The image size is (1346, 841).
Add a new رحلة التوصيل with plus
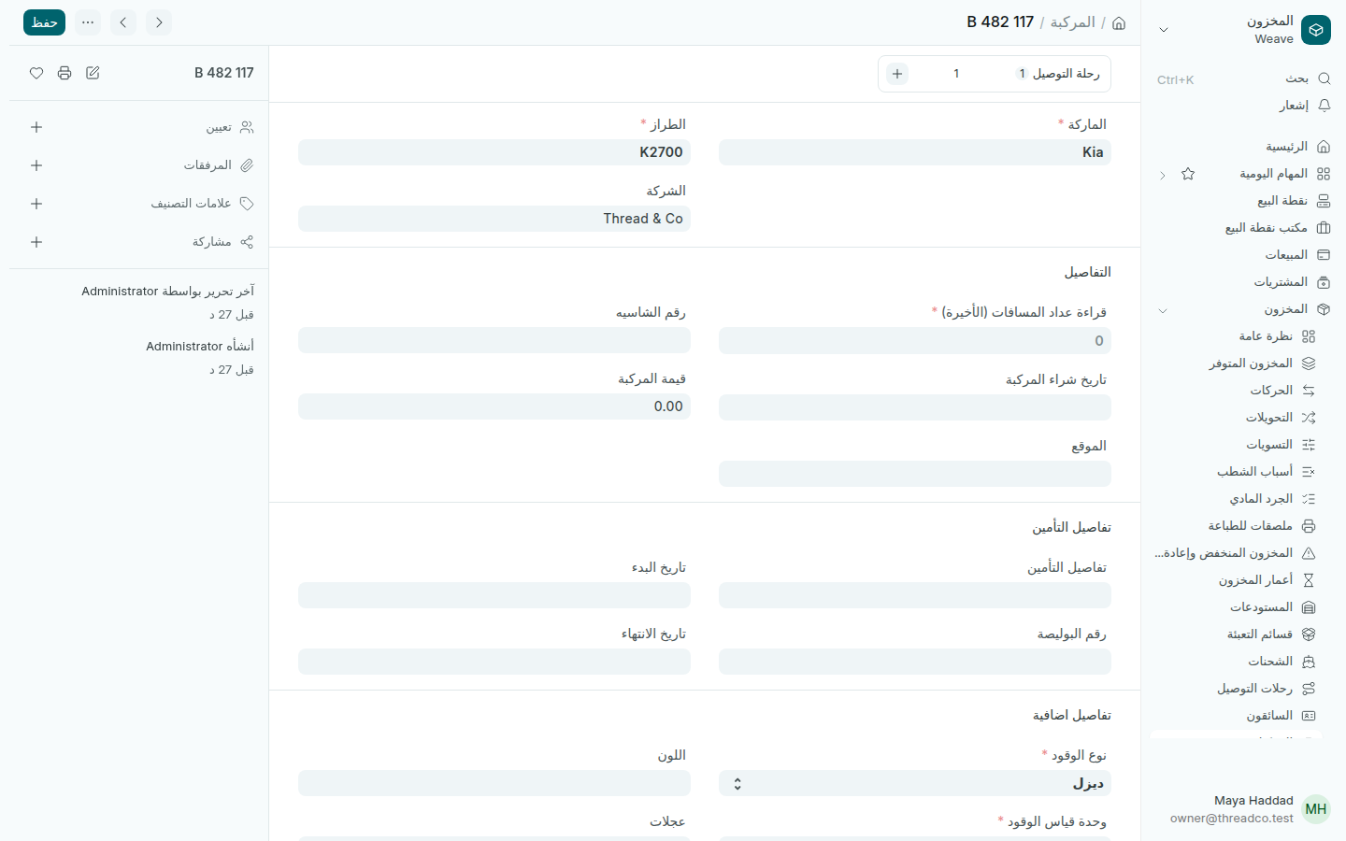pyautogui.click(x=897, y=74)
